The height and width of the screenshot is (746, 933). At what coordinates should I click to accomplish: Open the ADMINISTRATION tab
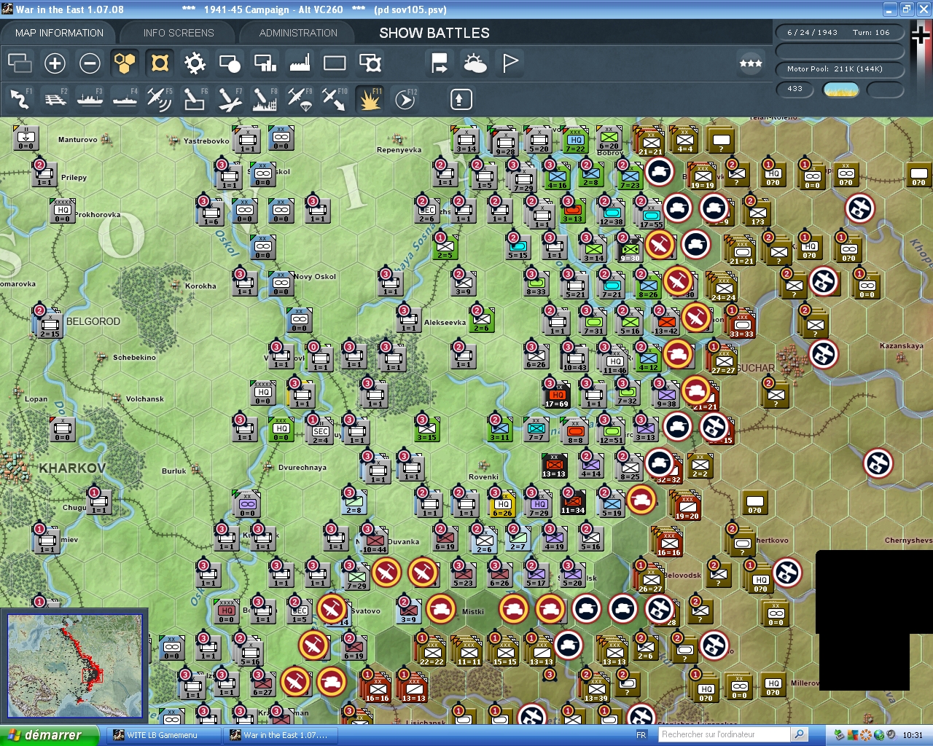(298, 33)
